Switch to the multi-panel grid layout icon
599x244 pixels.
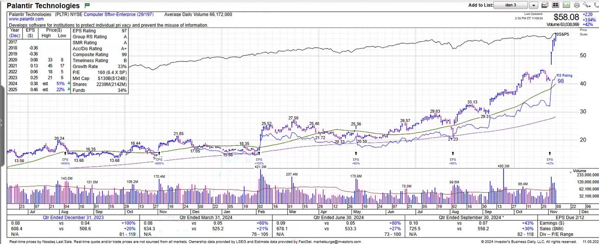click(555, 5)
